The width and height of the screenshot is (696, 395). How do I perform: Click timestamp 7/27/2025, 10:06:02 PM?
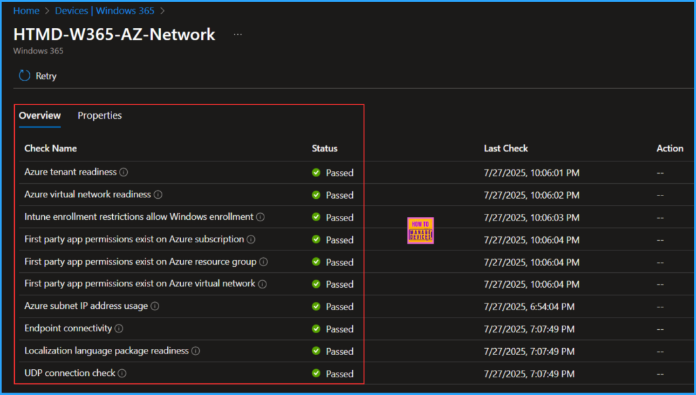pos(532,195)
